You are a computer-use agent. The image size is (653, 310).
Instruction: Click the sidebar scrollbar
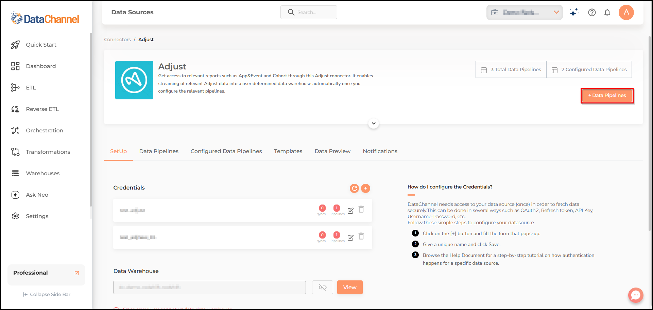coord(91,119)
